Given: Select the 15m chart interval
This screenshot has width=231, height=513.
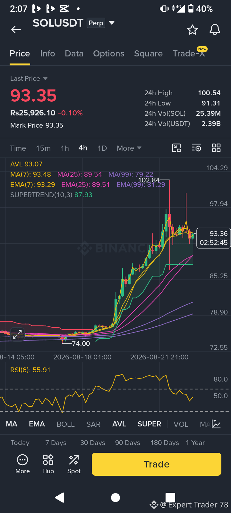Looking at the screenshot, I should 43,148.
